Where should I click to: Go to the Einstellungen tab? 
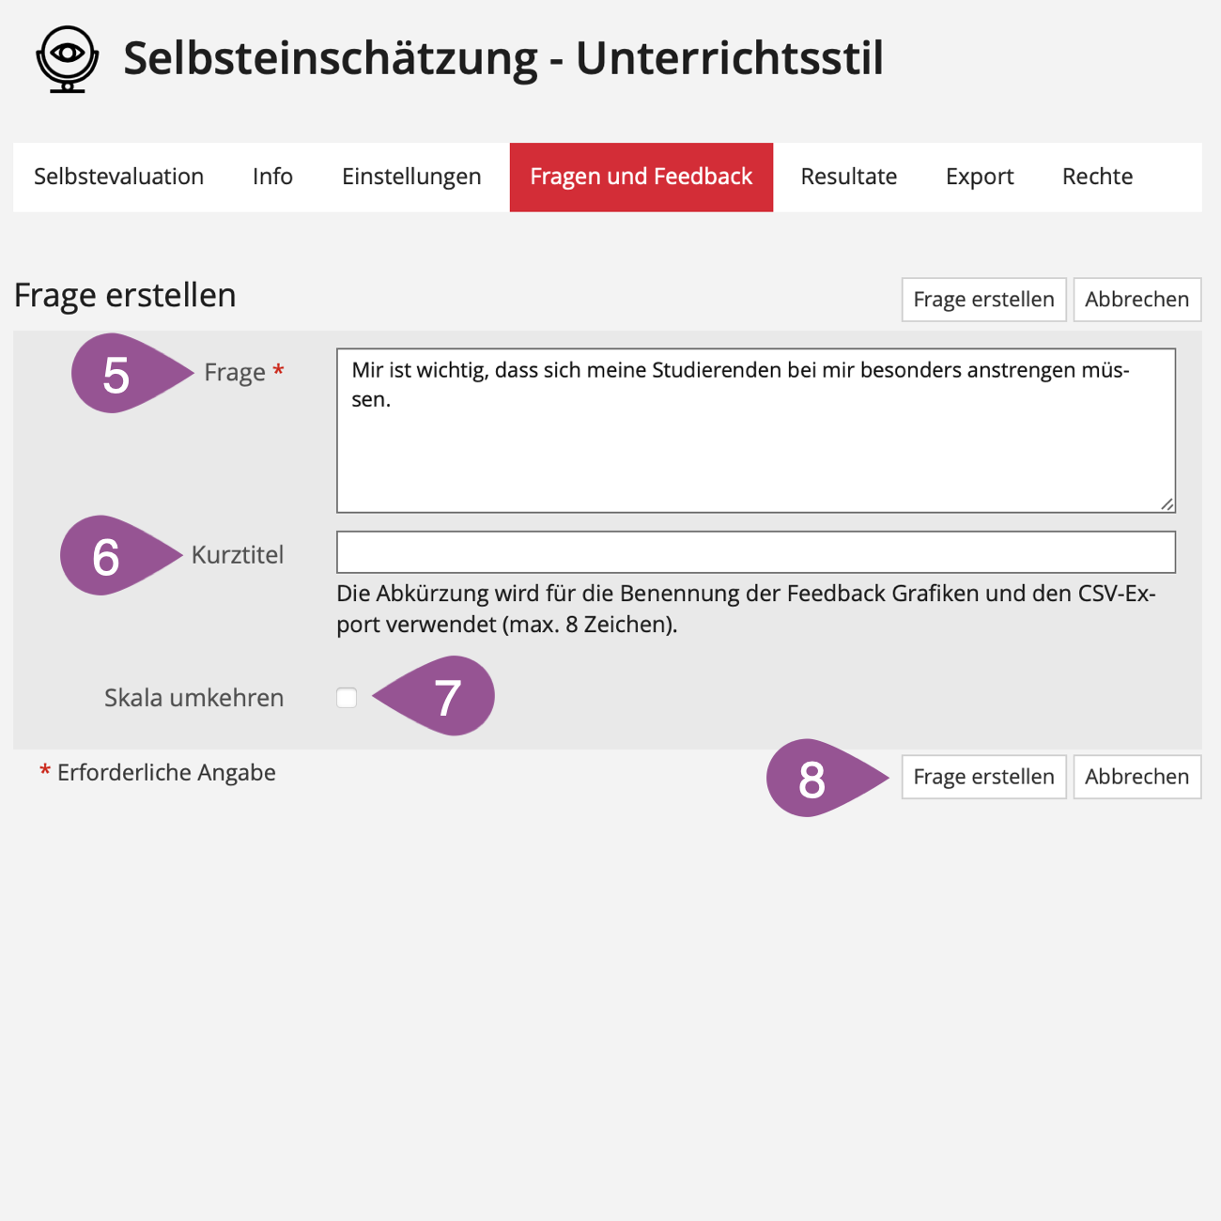tap(411, 177)
